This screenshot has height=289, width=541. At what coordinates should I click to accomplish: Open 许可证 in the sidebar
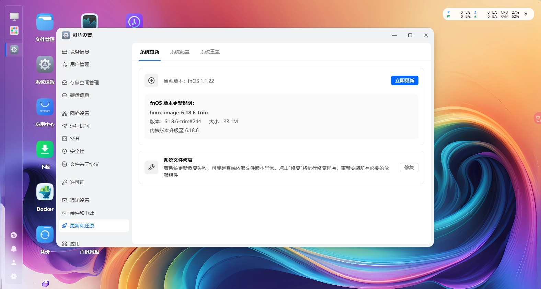94,182
